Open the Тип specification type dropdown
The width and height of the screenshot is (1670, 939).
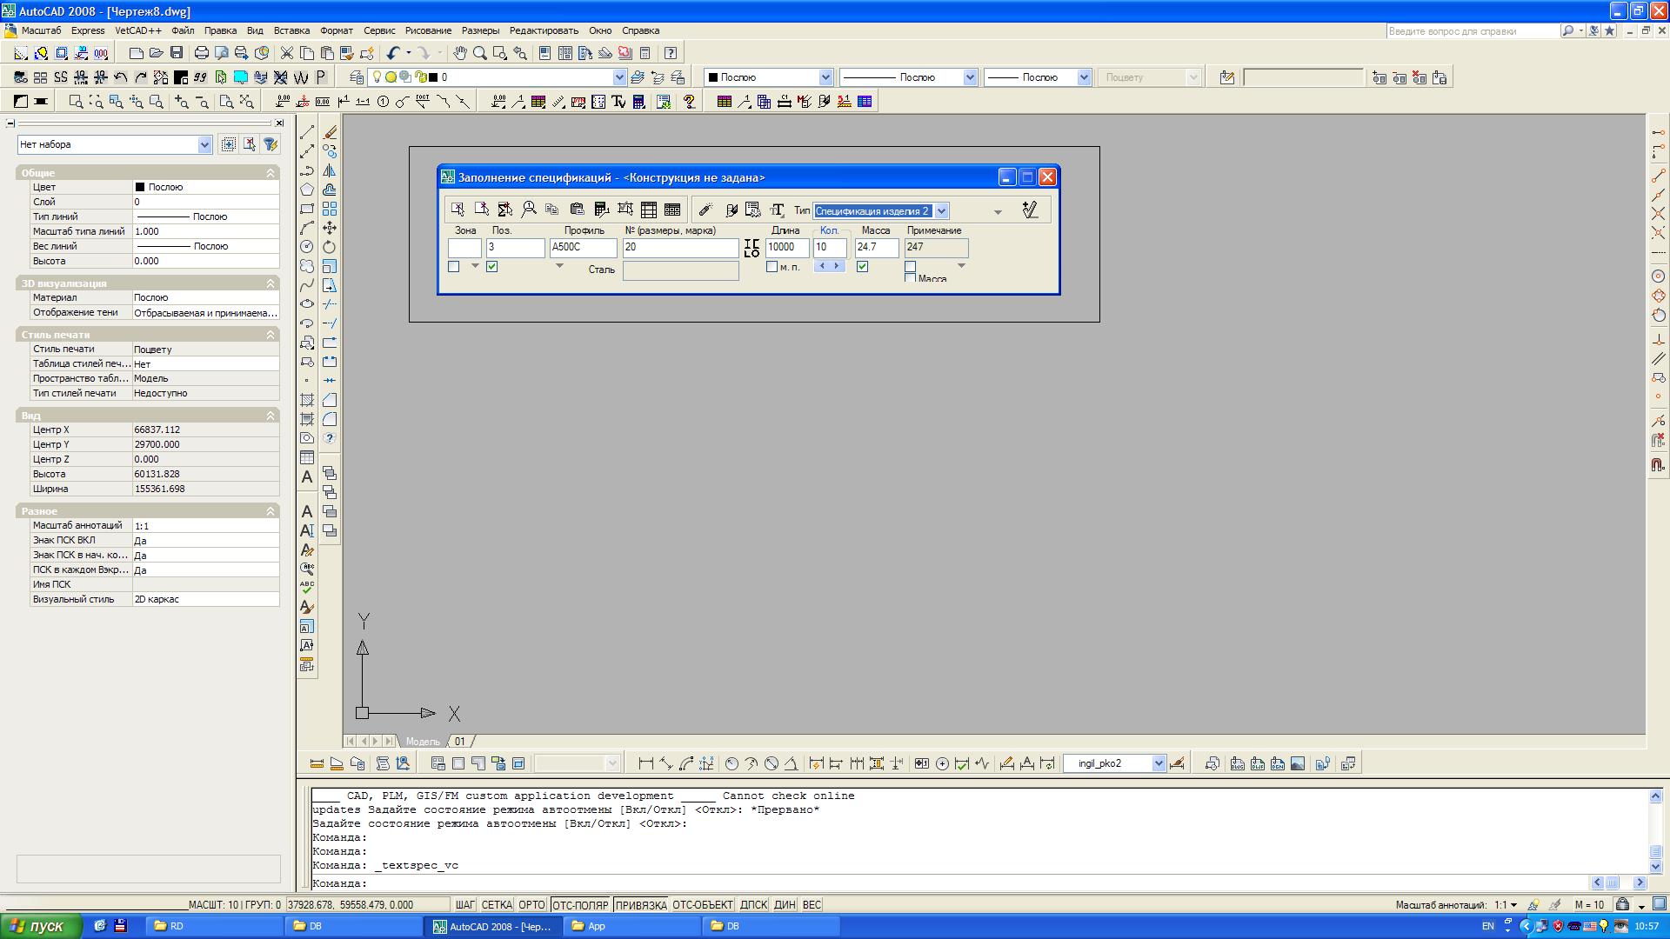click(941, 211)
